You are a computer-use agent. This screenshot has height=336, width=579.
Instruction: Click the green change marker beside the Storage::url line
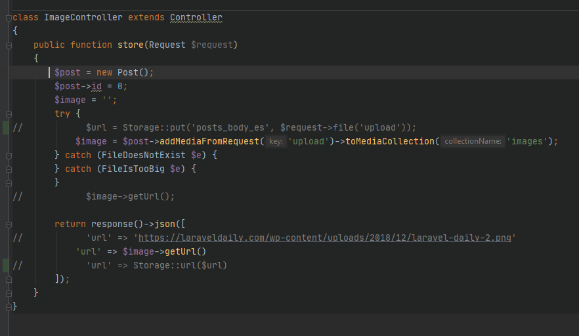[5, 266]
